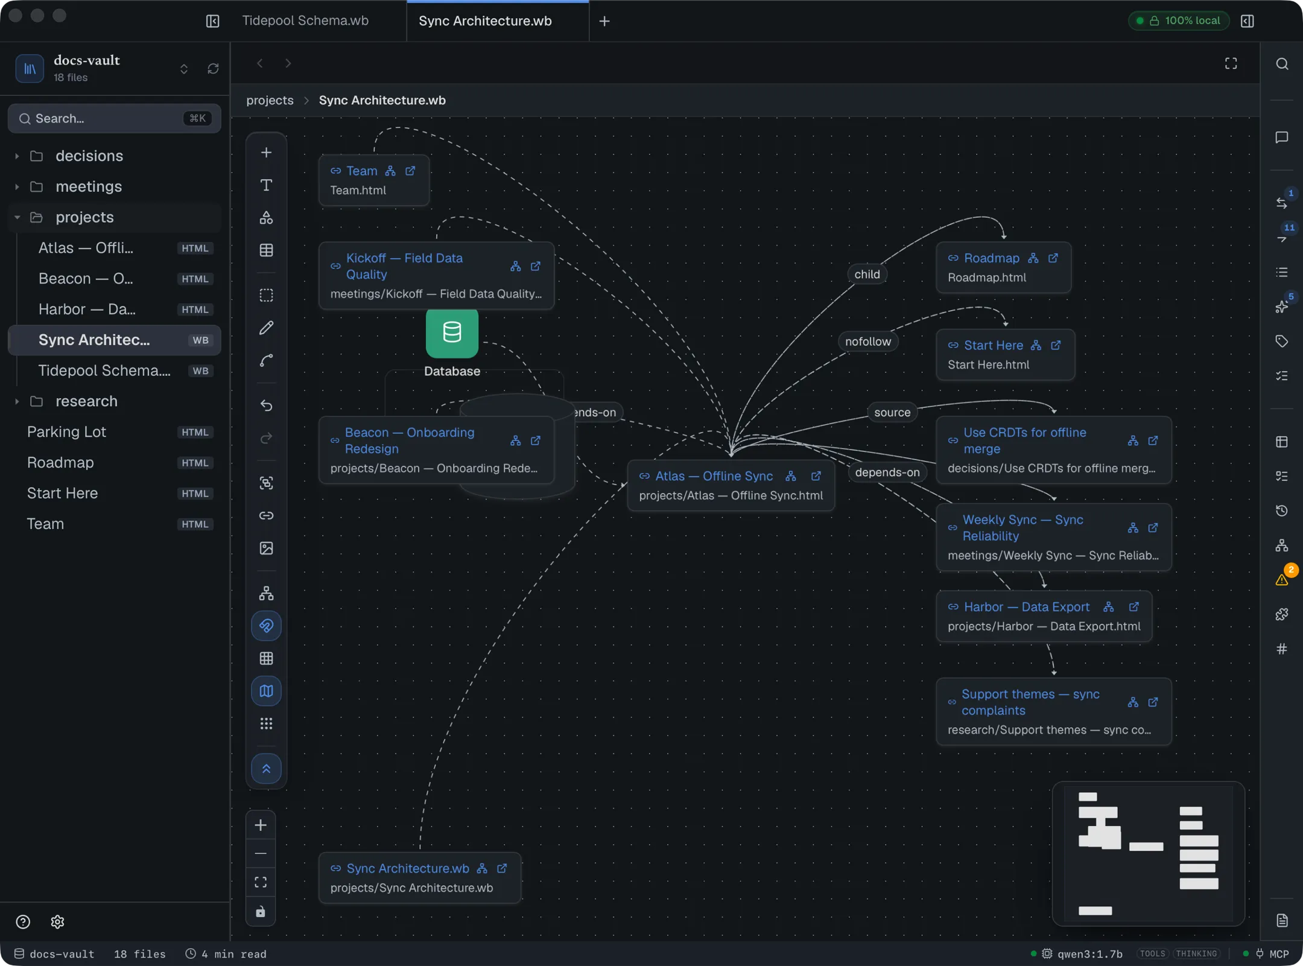Screen dimensions: 1303x966
Task: Click the canvas minimap thumbnail
Action: click(x=1148, y=853)
